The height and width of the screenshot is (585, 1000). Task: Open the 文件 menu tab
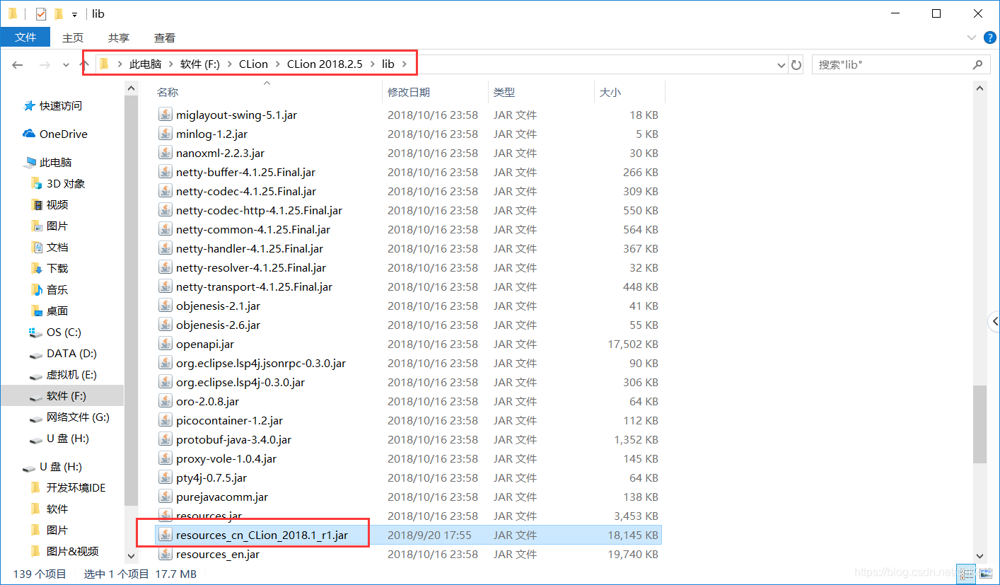point(25,37)
